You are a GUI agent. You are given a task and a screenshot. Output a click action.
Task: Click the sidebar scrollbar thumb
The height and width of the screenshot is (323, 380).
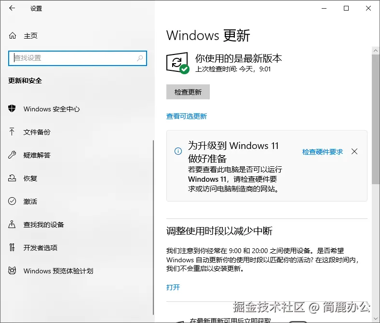pyautogui.click(x=153, y=227)
